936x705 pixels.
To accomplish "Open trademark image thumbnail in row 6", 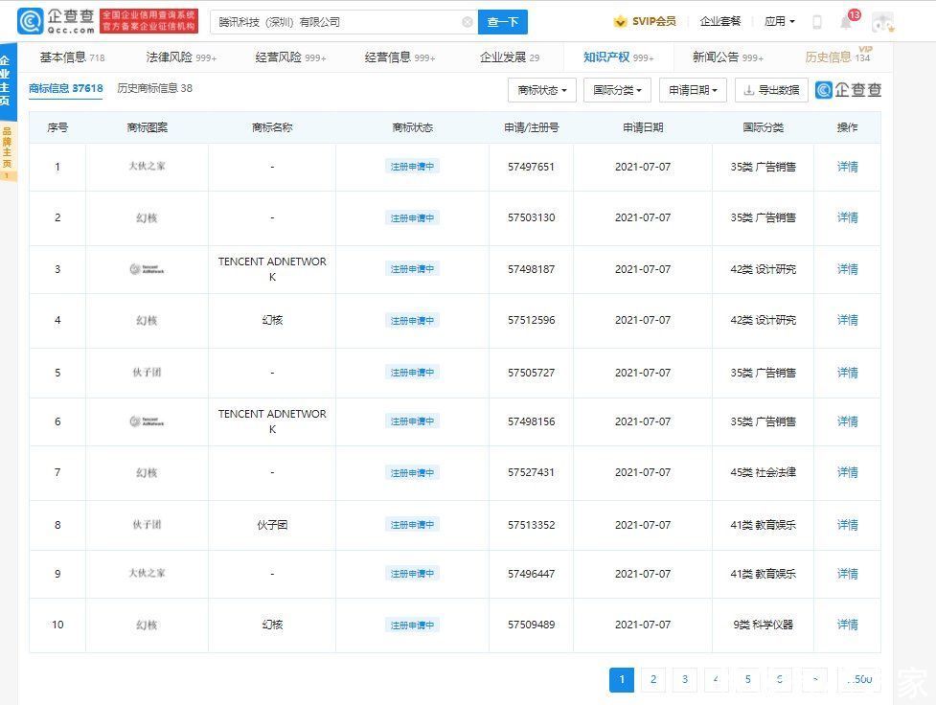I will pyautogui.click(x=147, y=421).
